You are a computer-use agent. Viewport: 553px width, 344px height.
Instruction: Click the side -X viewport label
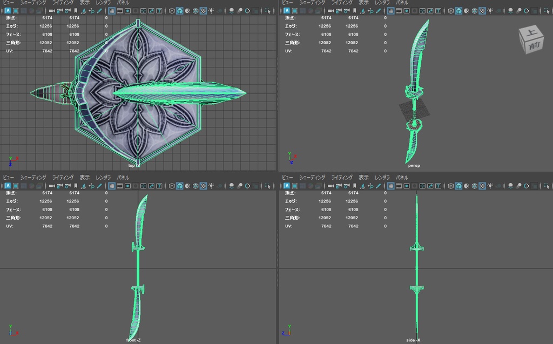[x=414, y=340]
